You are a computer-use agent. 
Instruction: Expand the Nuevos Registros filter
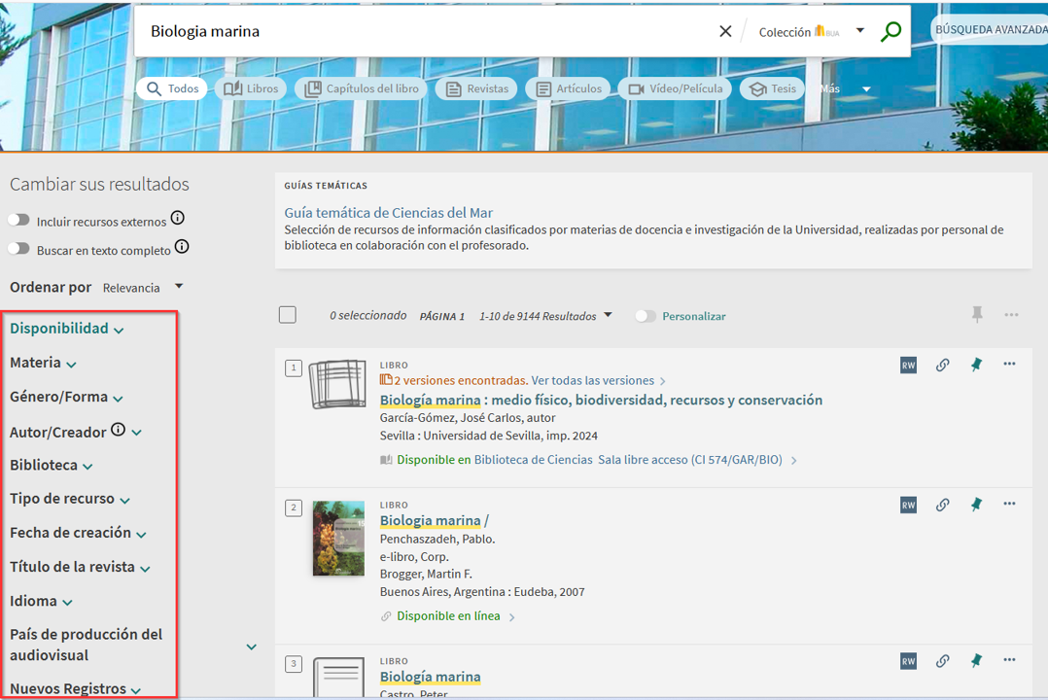point(75,688)
